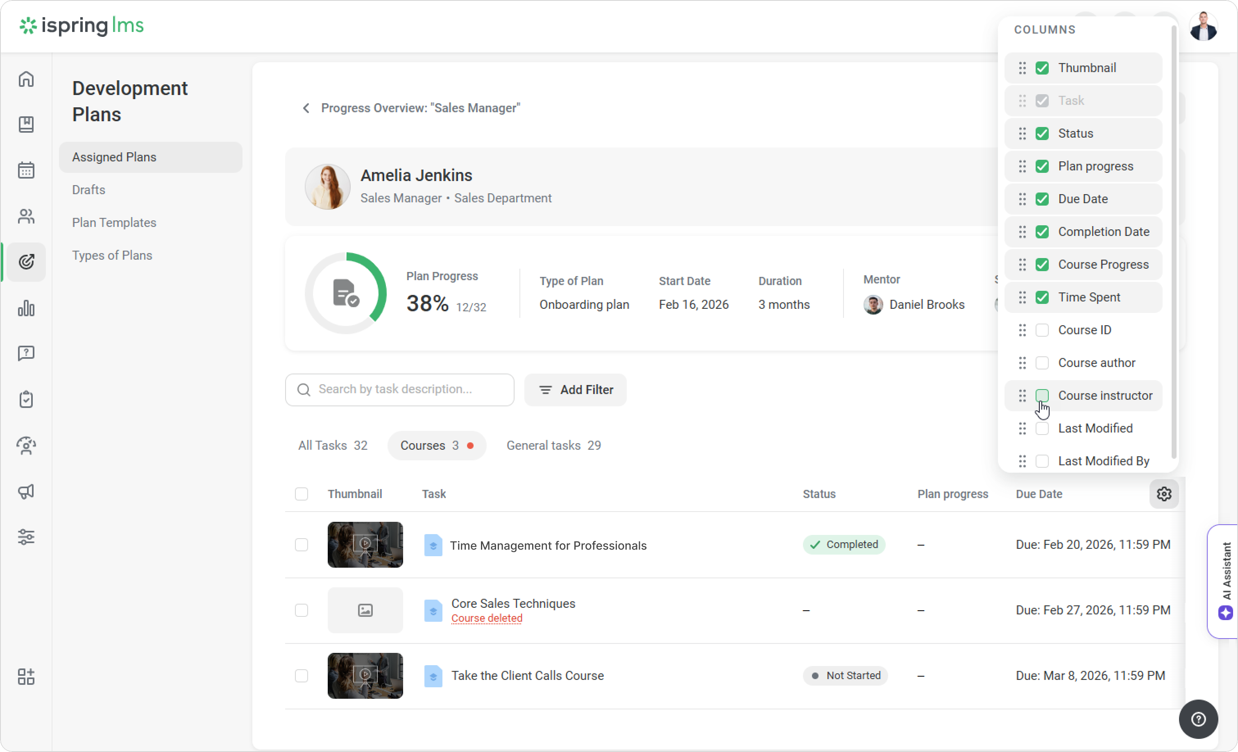Click the table column settings gear icon
Viewport: 1238px width, 752px height.
(x=1163, y=494)
